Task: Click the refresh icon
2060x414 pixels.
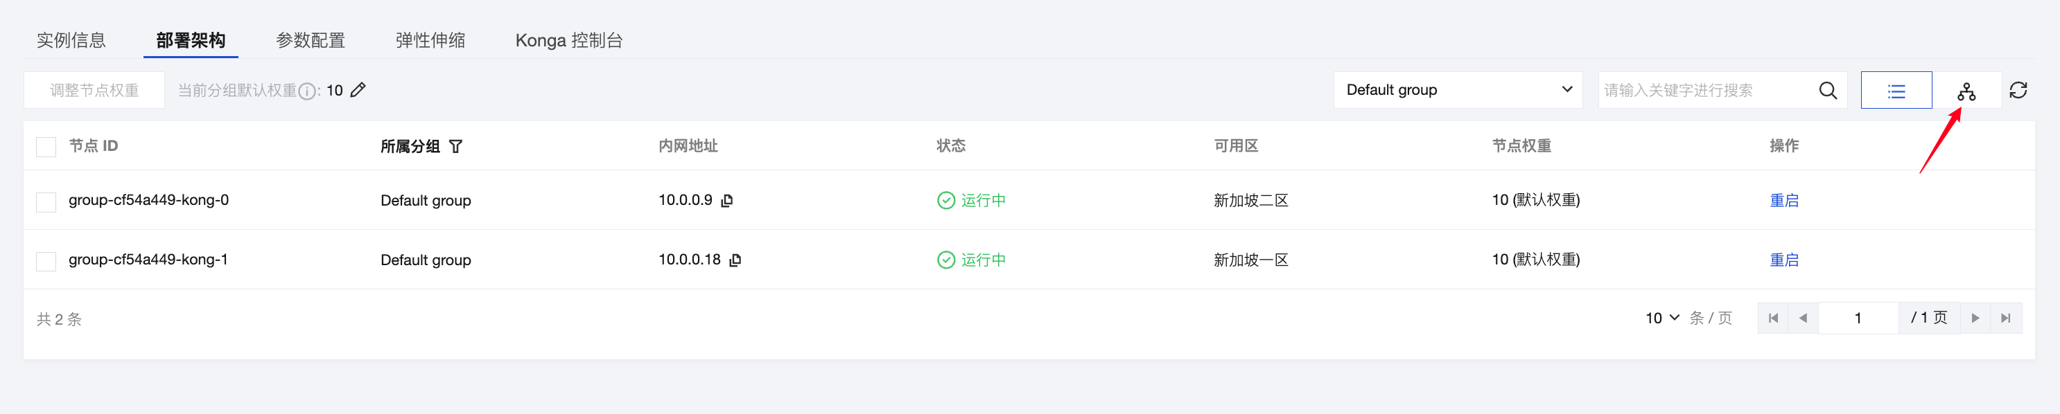Action: point(2018,90)
